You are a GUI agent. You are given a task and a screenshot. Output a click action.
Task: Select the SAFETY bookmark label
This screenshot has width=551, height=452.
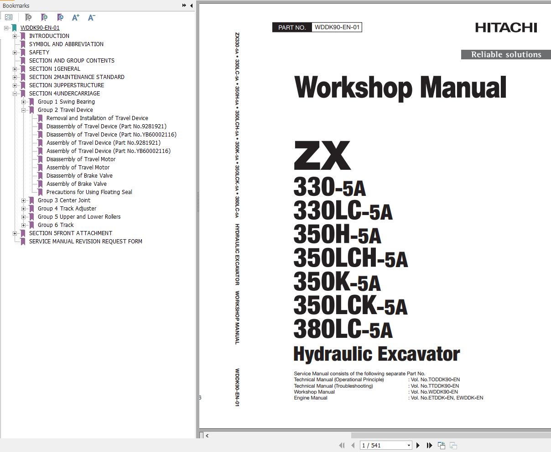click(39, 53)
